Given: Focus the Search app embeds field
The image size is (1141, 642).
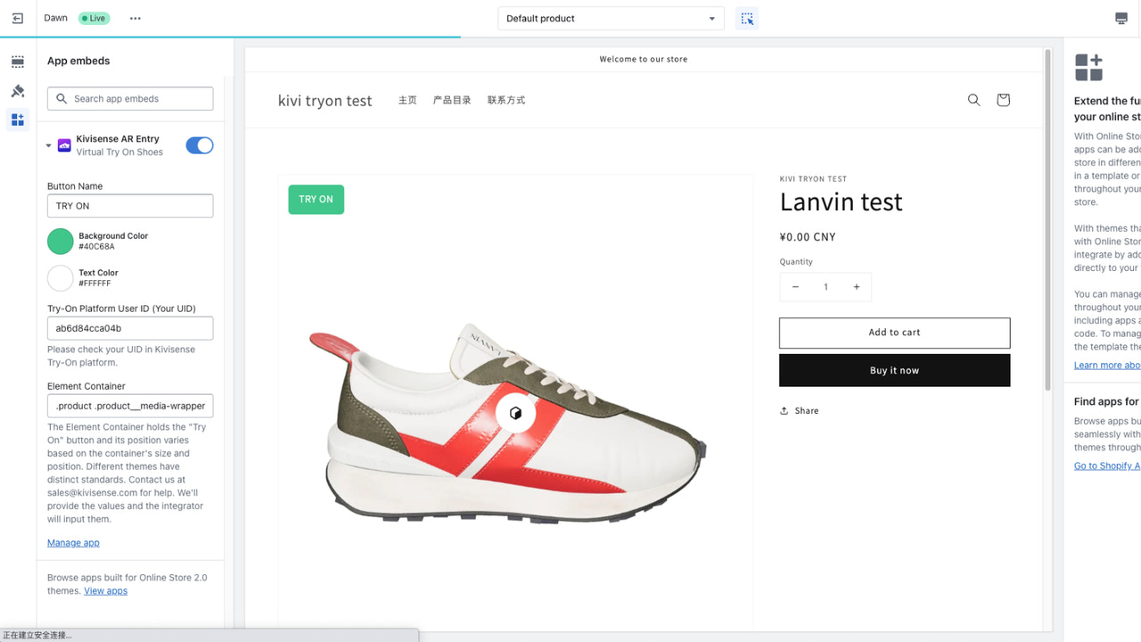Looking at the screenshot, I should click(130, 99).
